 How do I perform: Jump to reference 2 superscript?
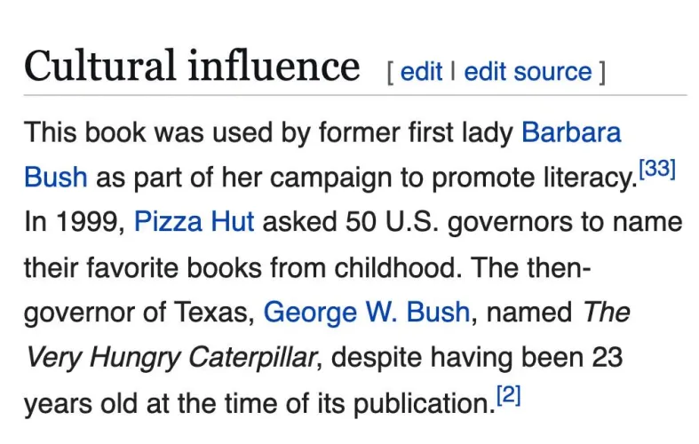[x=508, y=394]
